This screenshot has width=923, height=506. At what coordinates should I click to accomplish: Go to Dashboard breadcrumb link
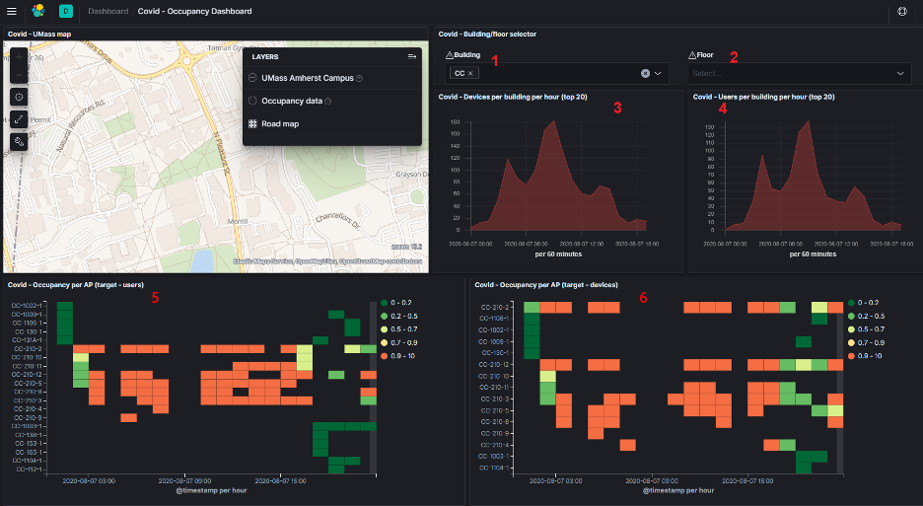pos(107,11)
